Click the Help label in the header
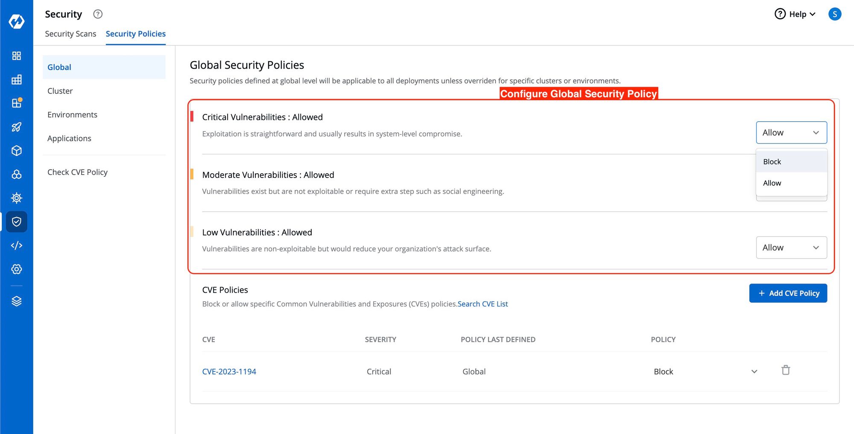This screenshot has width=854, height=434. coord(797,14)
